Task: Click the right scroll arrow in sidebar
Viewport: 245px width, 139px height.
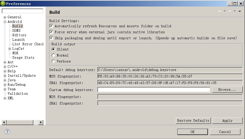Action: click(41, 122)
